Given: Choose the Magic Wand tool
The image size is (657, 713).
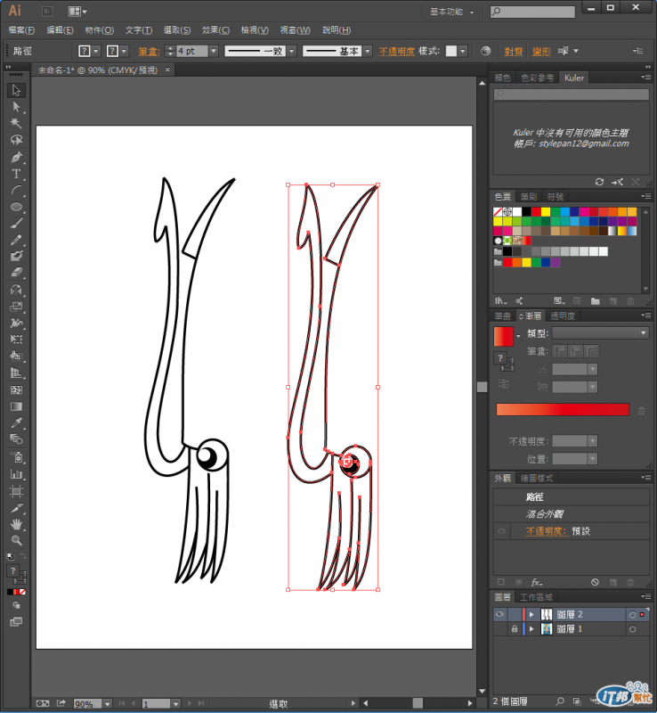Looking at the screenshot, I should pos(16,123).
